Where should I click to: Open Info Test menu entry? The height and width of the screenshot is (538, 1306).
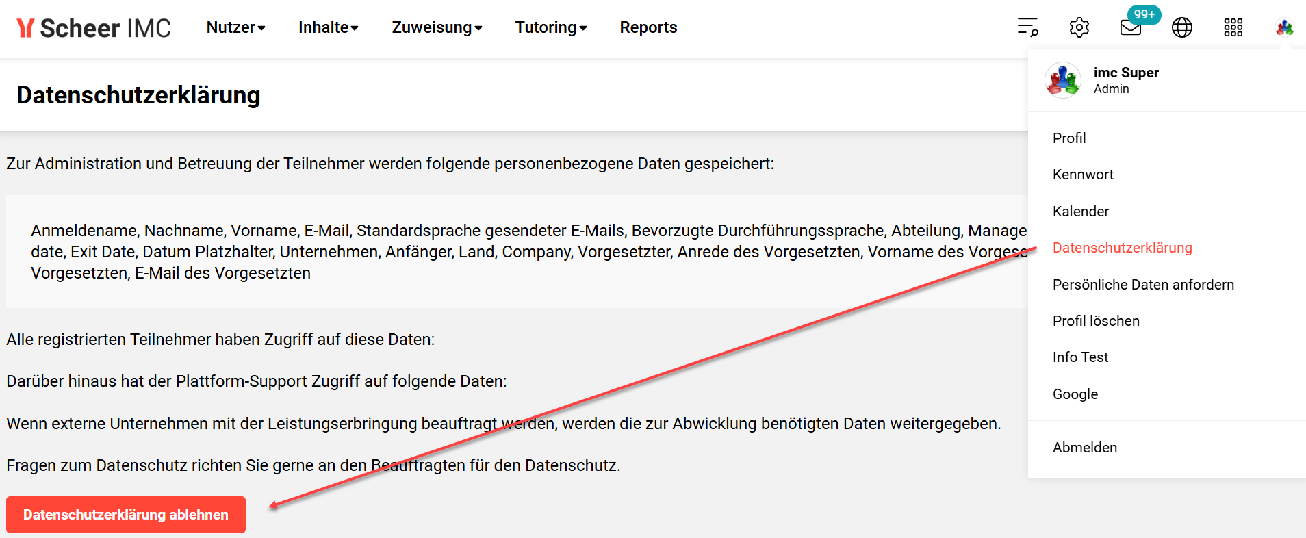click(1080, 357)
